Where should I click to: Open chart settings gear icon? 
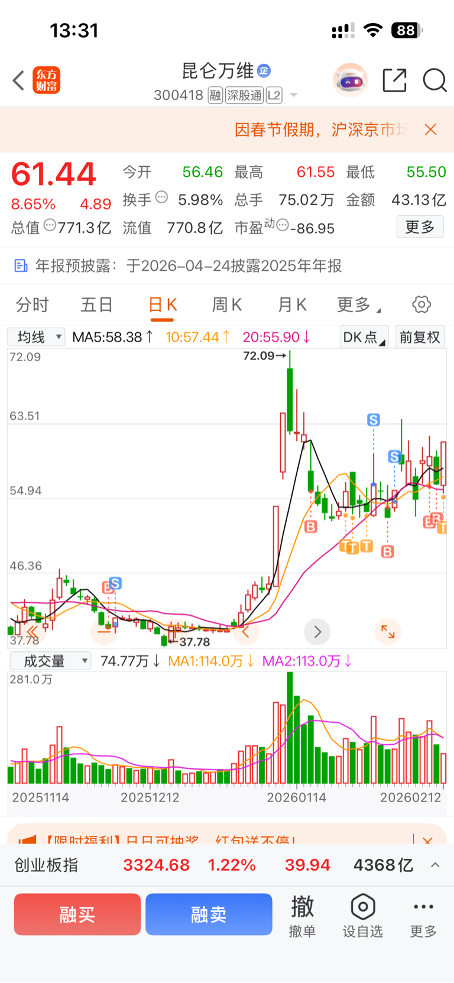[x=421, y=305]
